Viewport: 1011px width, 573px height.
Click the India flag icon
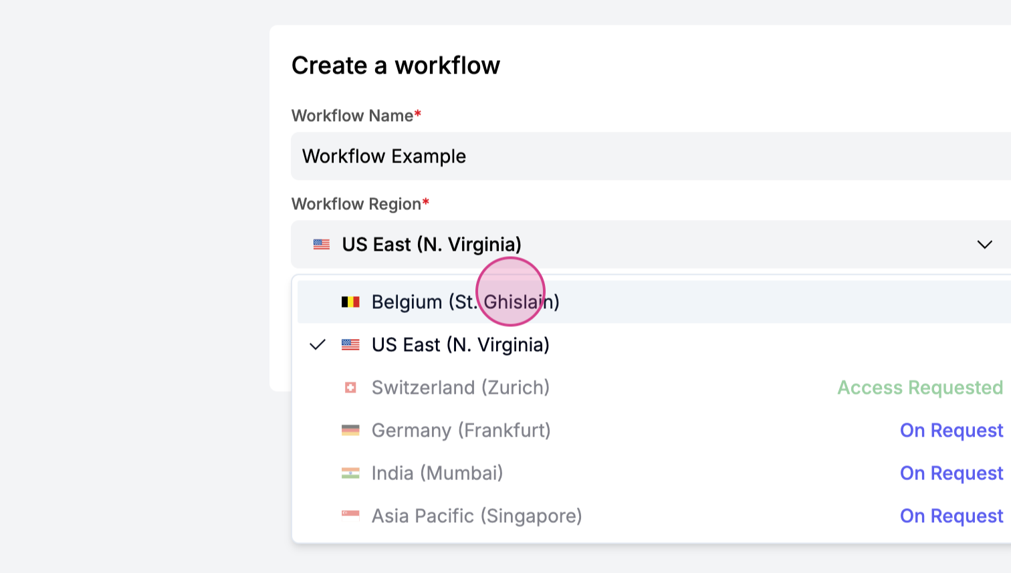(350, 473)
